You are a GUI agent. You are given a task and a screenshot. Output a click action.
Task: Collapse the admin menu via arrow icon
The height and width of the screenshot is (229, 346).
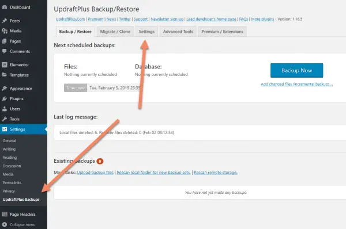click(x=5, y=224)
